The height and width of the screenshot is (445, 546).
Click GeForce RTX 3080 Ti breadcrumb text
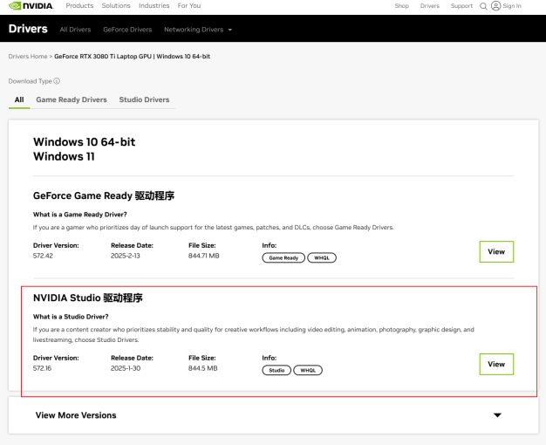pyautogui.click(x=132, y=57)
